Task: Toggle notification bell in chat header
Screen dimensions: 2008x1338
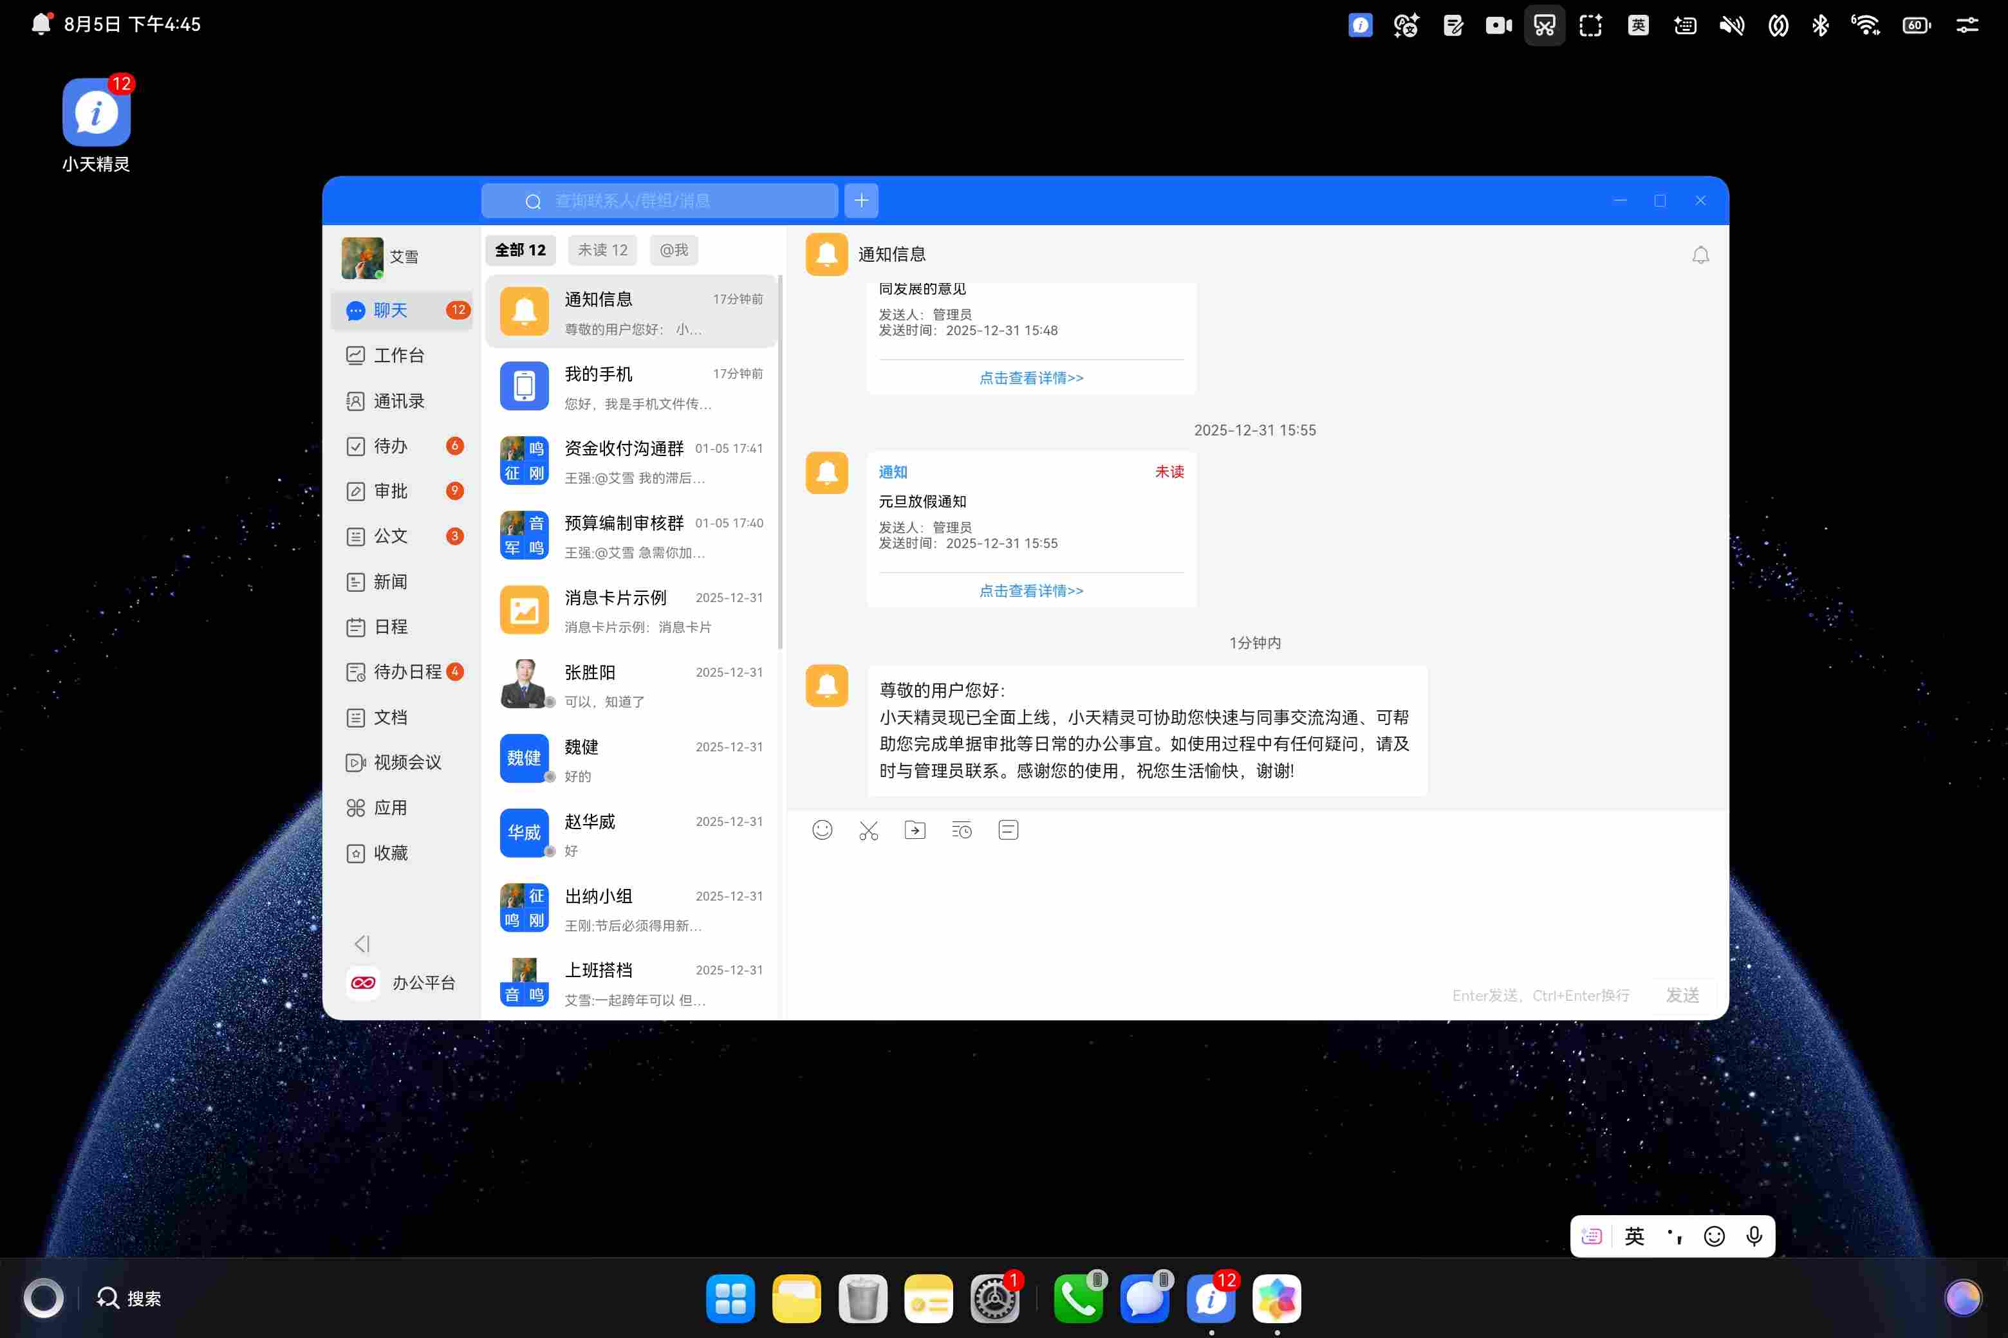Action: coord(1700,255)
